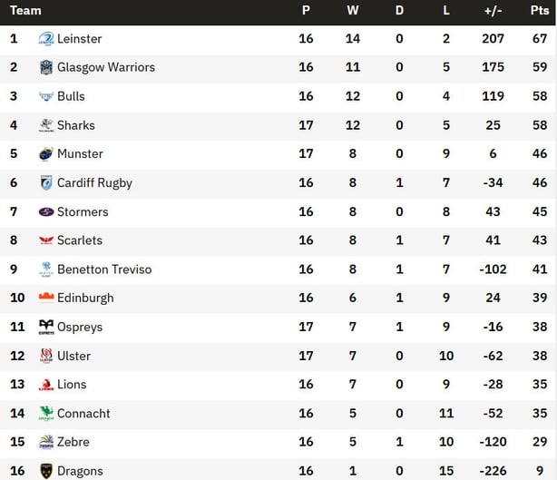Click the Connacht green logo

pyautogui.click(x=46, y=413)
